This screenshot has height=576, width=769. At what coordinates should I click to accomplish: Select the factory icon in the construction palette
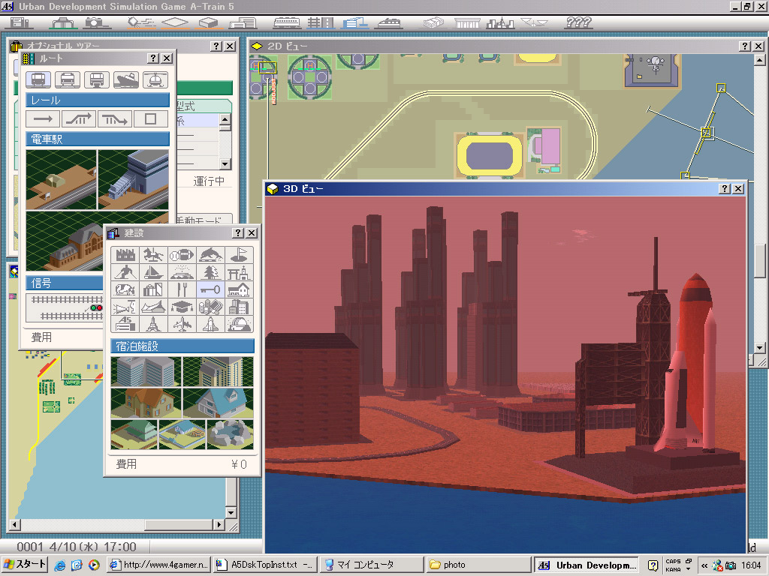pos(125,255)
